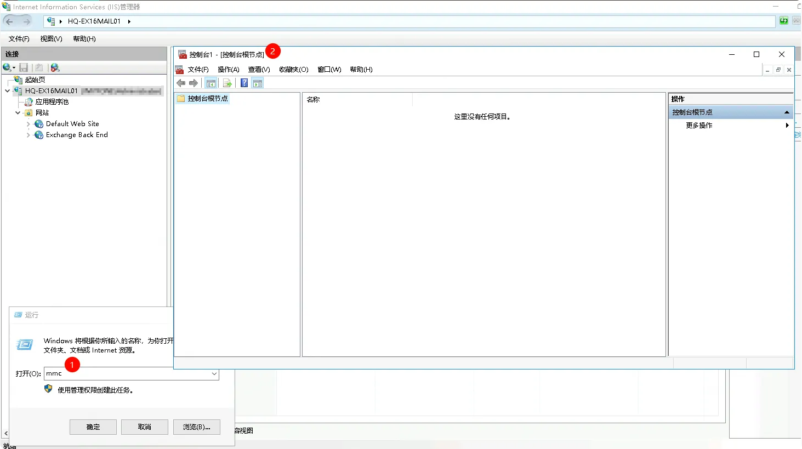
Task: Click the Export List icon in MMC toolbar
Action: [227, 83]
